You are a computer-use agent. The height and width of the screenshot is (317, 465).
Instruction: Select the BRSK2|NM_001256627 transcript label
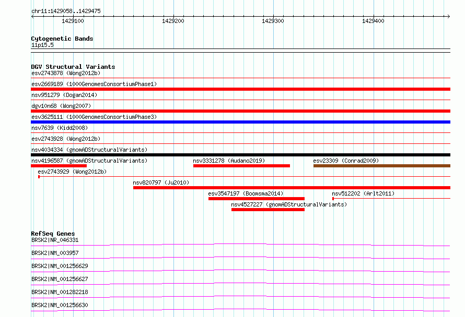click(60, 279)
